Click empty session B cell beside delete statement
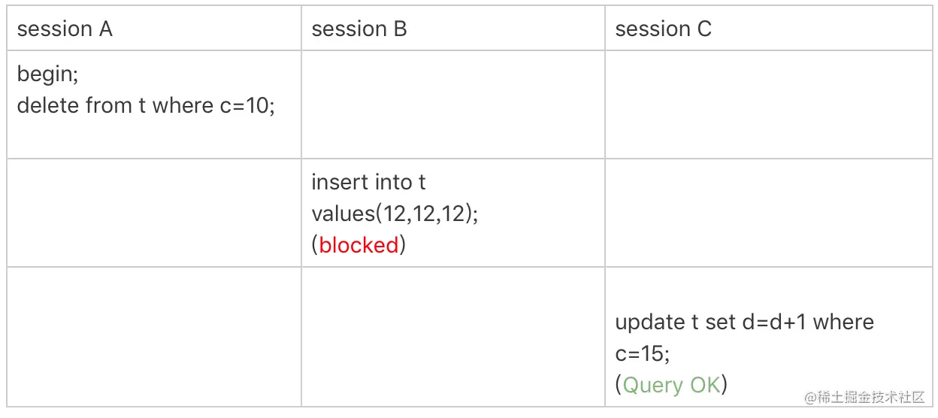This screenshot has width=938, height=418. pos(453,104)
